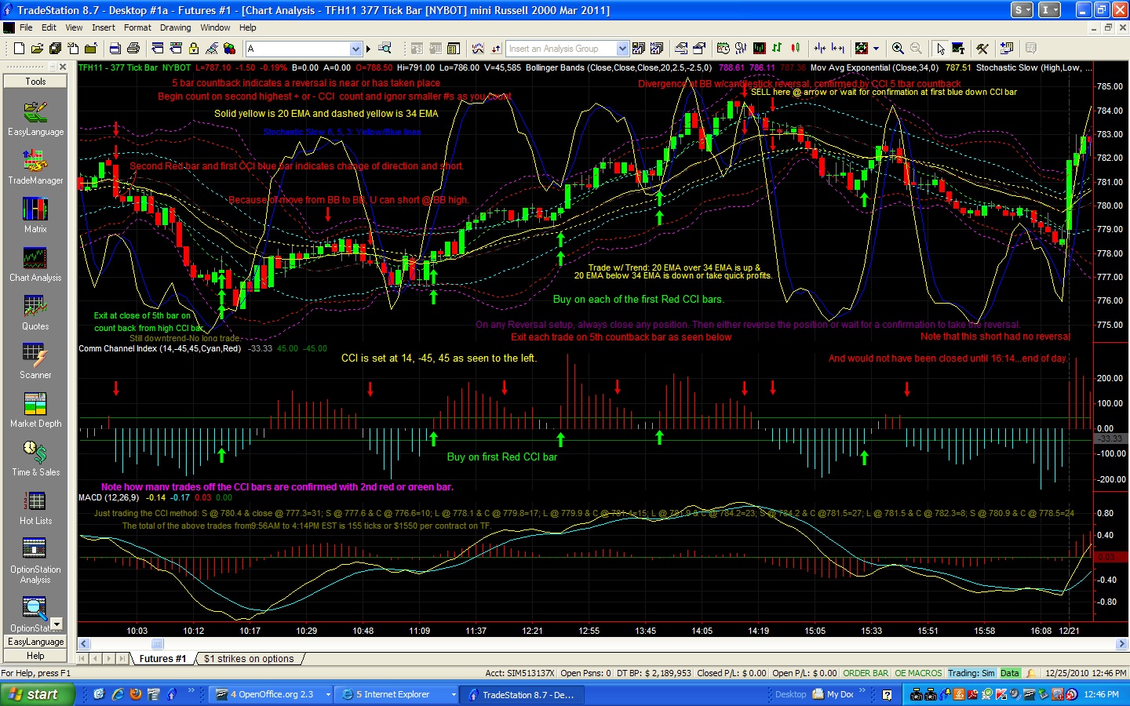Open the Insert an Analysis Group dropdown
This screenshot has width=1130, height=706.
622,49
